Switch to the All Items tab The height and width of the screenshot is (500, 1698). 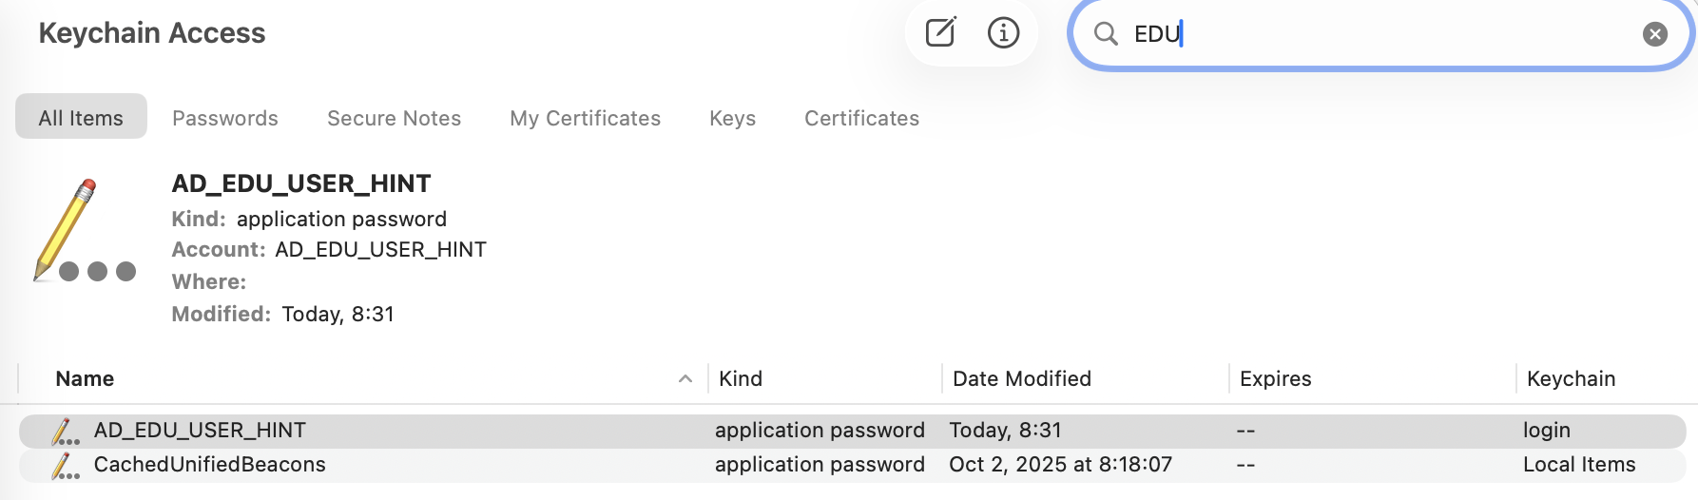(x=81, y=118)
